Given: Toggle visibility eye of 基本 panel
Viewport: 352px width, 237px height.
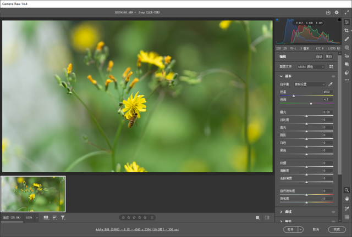Looking at the screenshot, I should click(x=333, y=76).
